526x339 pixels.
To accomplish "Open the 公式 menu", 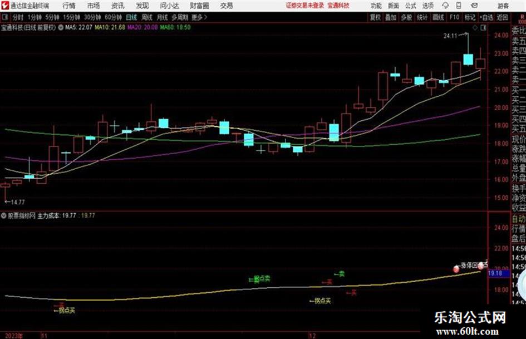I will [x=411, y=6].
